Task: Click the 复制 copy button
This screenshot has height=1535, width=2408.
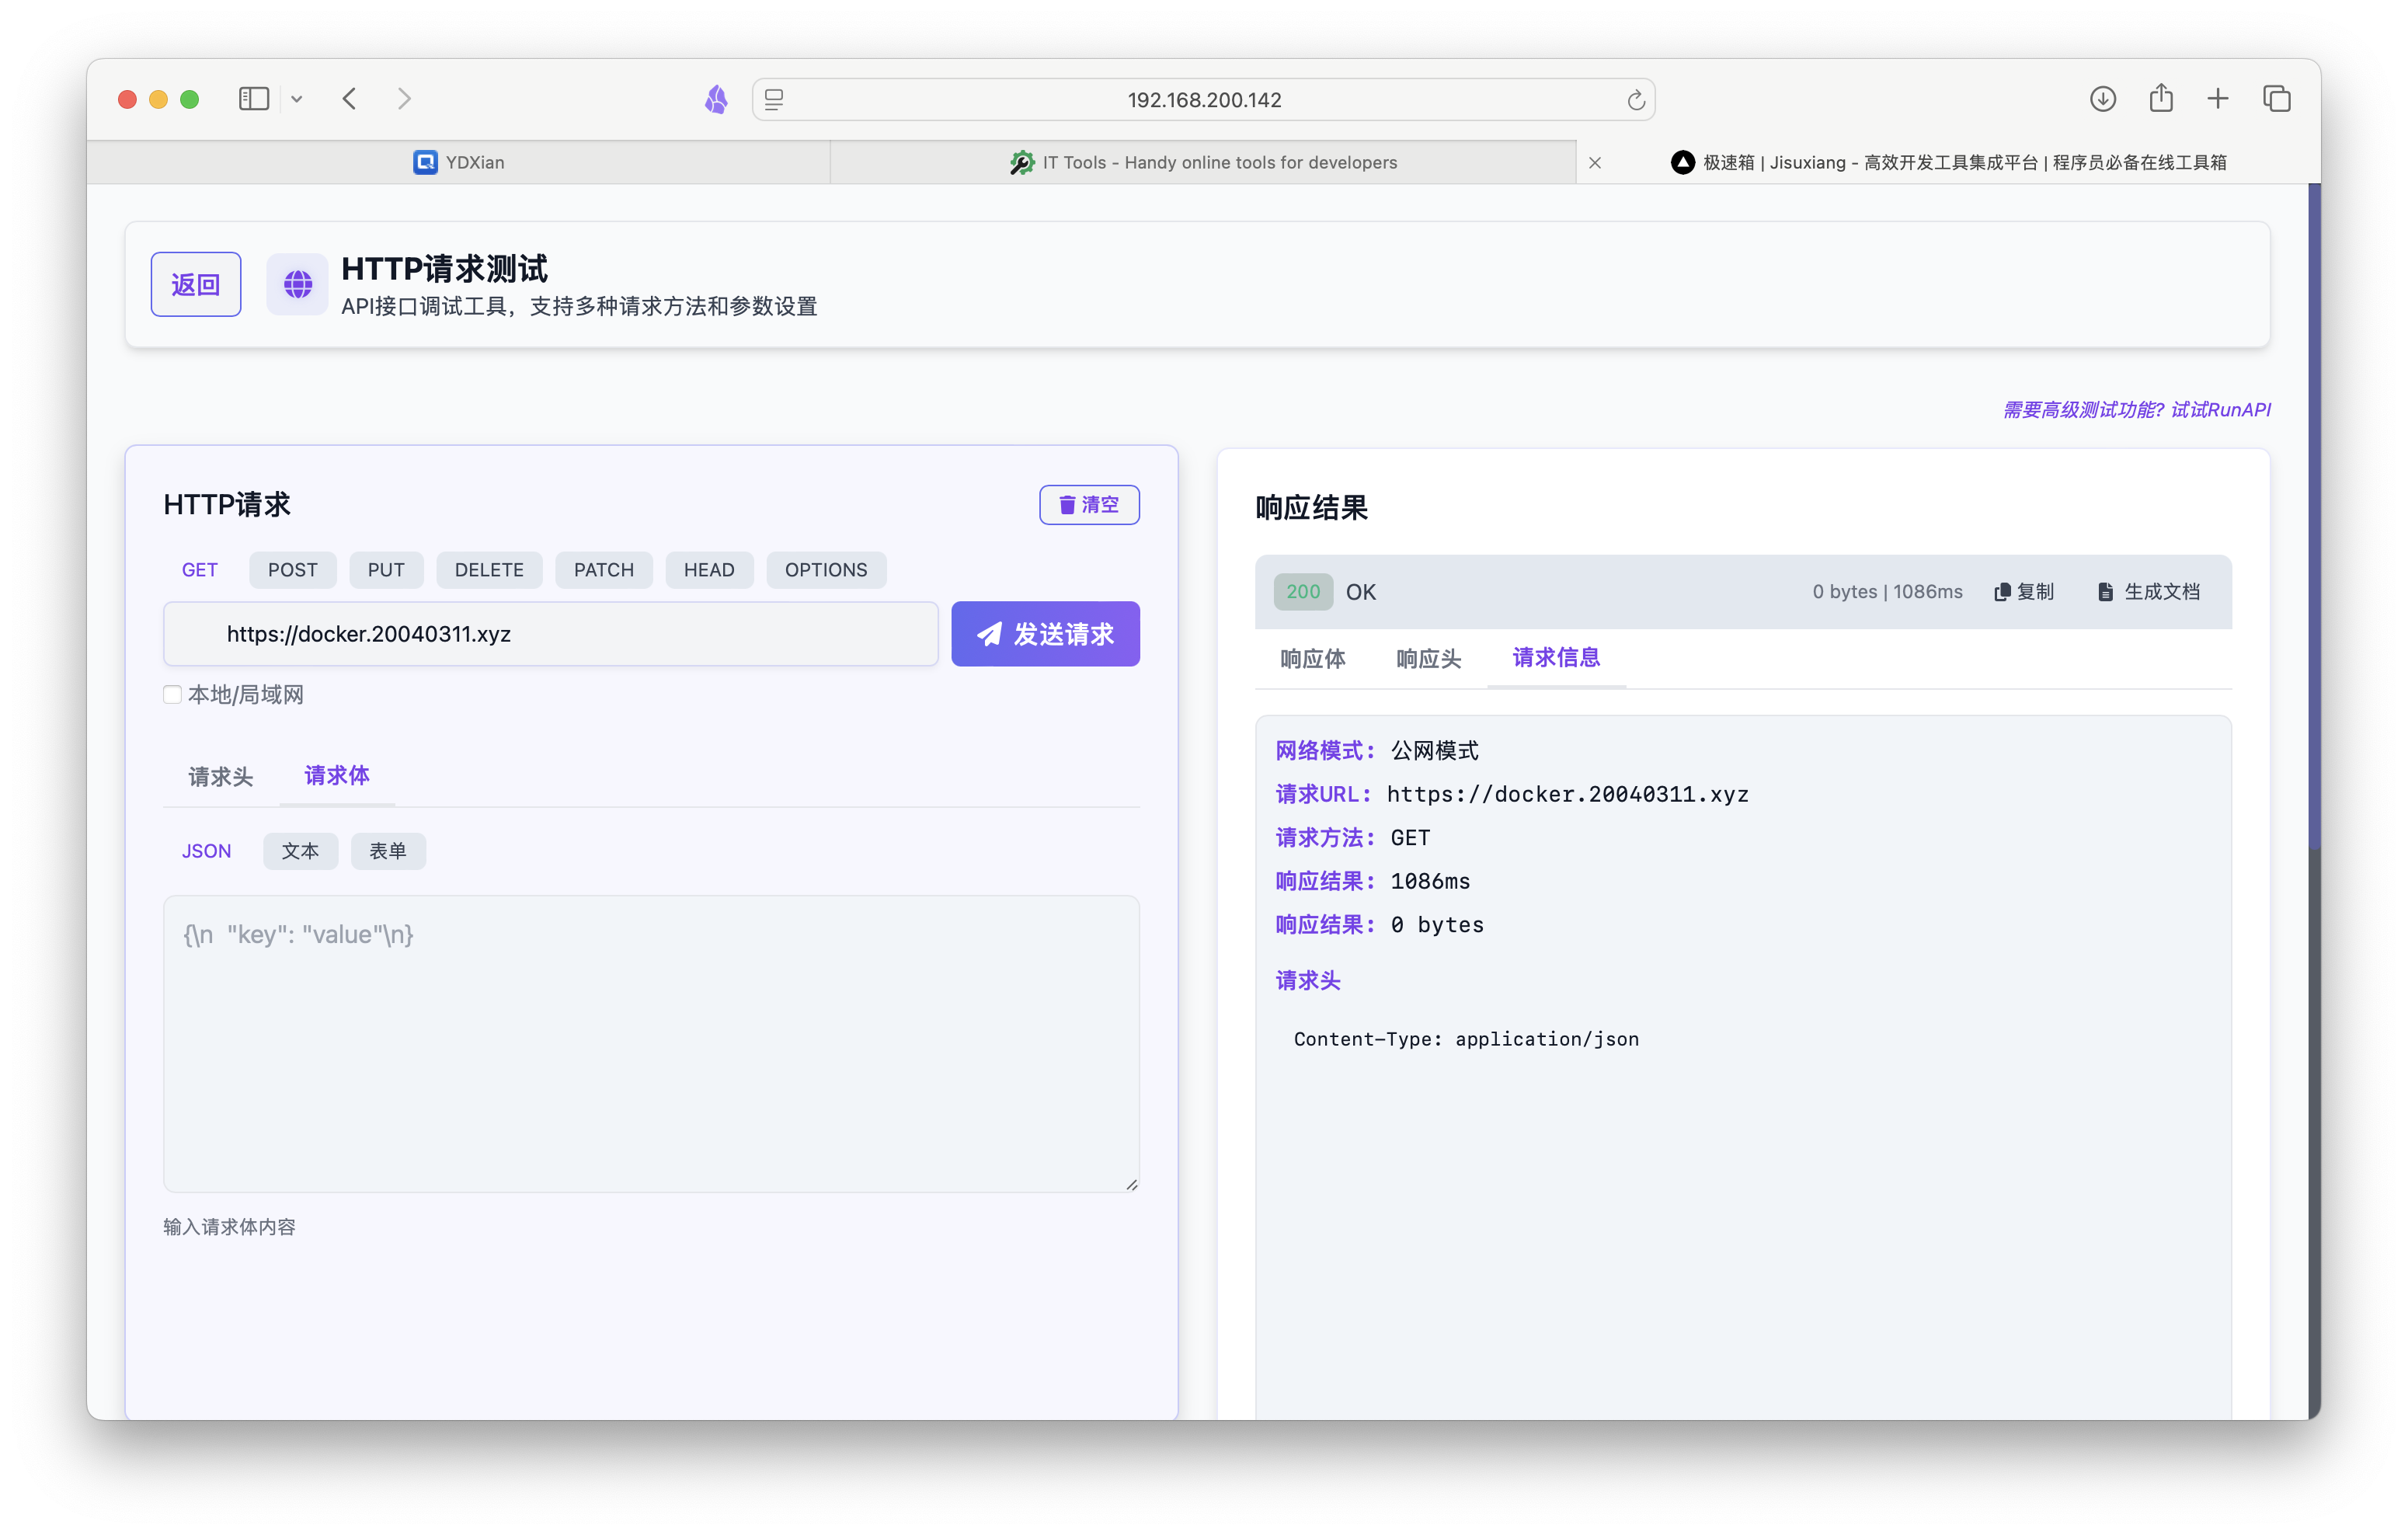Action: click(2024, 592)
